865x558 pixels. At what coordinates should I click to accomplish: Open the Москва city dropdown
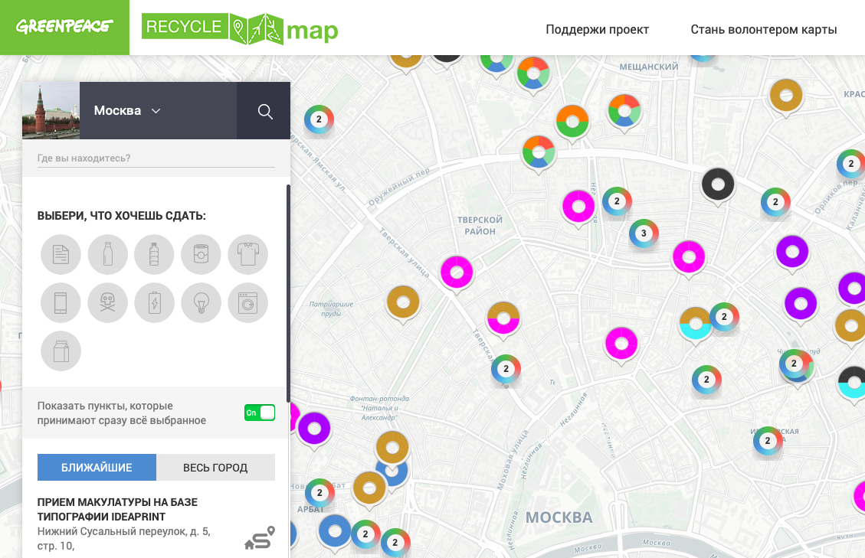click(127, 111)
